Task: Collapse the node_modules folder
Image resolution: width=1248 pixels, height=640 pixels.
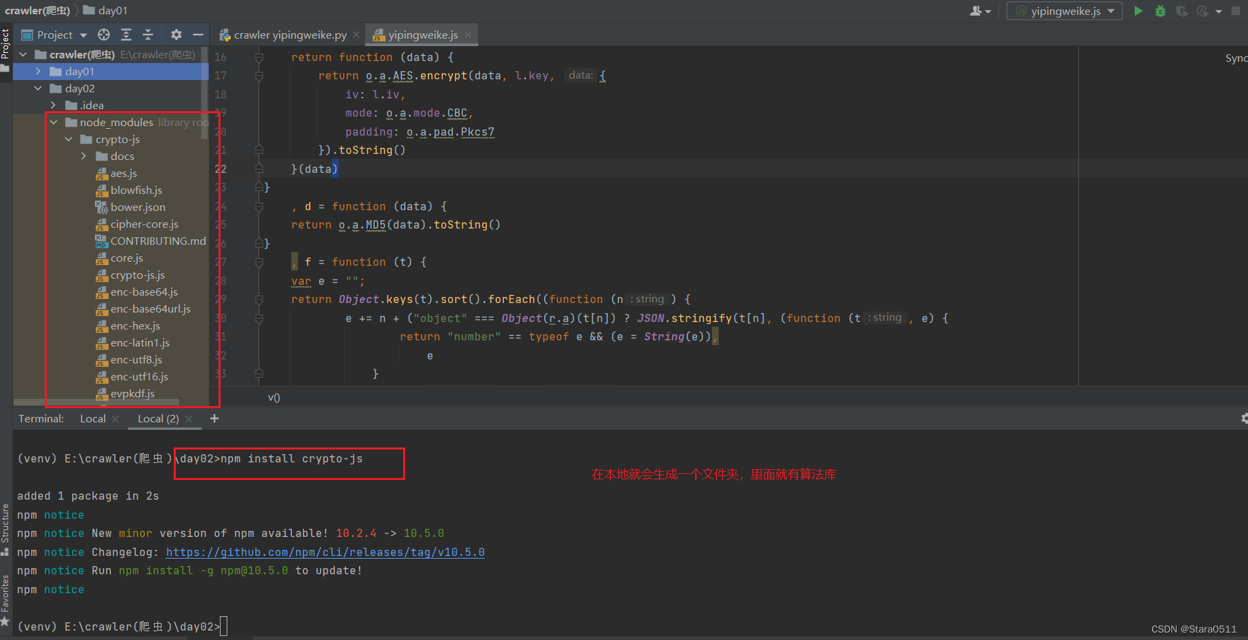Action: point(54,122)
